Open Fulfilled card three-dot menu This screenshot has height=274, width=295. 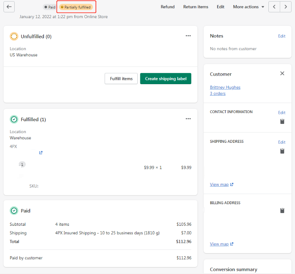point(188,119)
